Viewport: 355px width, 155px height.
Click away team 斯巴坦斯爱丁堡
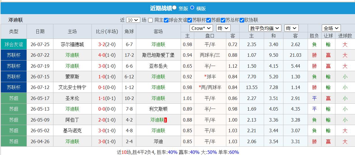[158, 55]
